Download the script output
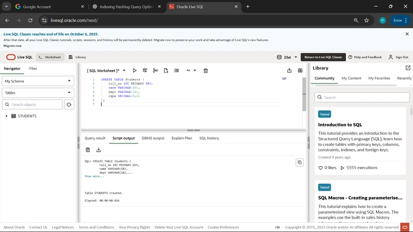This screenshot has height=232, width=413. pyautogui.click(x=99, y=150)
